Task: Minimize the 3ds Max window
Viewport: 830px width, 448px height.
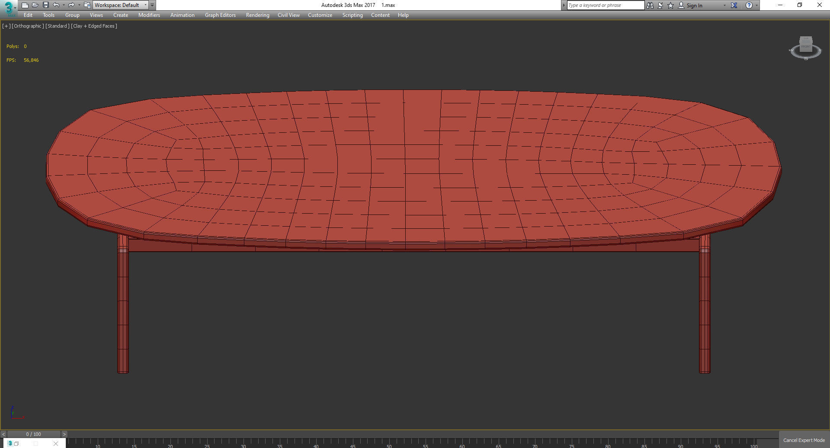Action: (780, 5)
